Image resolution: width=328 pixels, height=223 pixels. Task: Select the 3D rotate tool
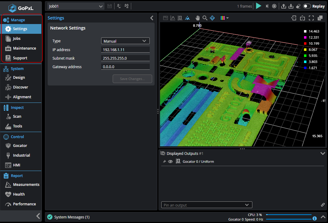pyautogui.click(x=212, y=18)
